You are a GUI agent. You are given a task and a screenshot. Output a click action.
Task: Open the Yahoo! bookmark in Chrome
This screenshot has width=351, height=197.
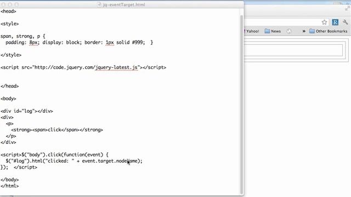(252, 31)
